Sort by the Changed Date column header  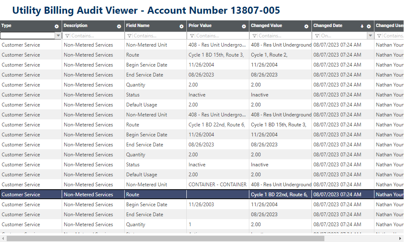pyautogui.click(x=328, y=25)
